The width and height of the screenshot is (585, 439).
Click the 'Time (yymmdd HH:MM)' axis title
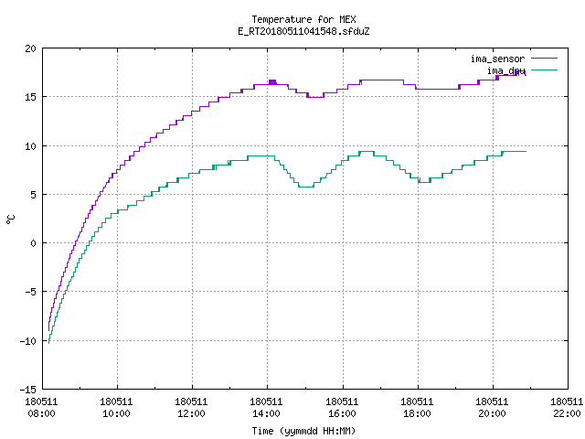(x=303, y=431)
